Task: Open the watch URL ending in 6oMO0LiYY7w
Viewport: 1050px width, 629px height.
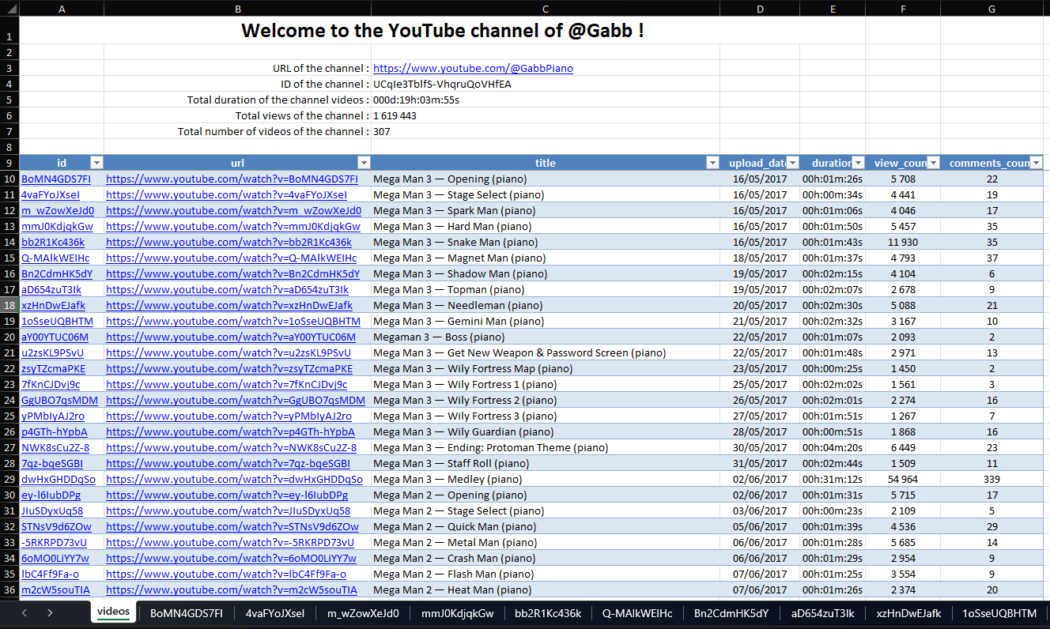Action: tap(231, 559)
